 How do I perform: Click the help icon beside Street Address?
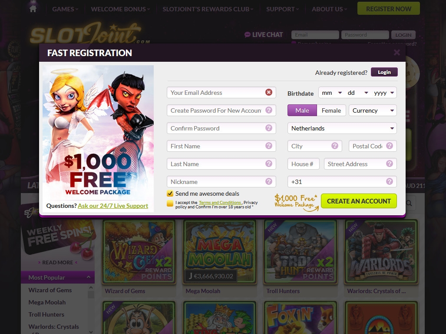coord(390,164)
